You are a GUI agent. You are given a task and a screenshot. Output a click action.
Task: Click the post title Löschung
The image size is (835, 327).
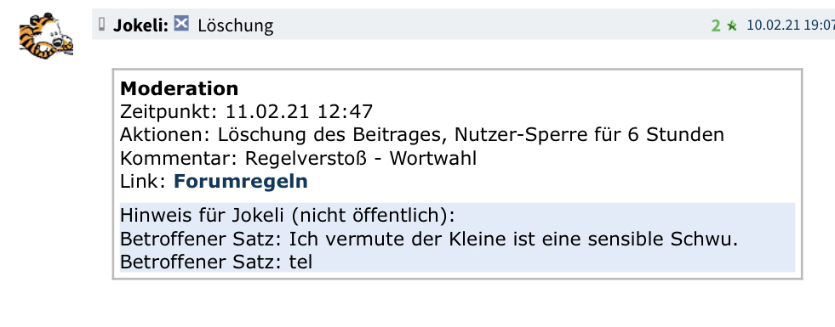(x=236, y=25)
